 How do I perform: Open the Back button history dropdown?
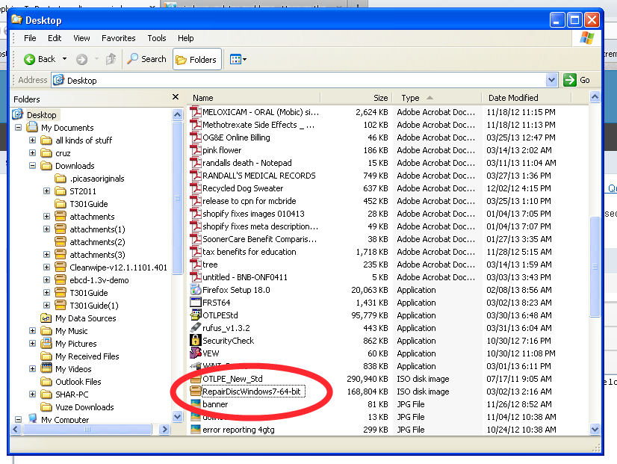click(64, 59)
